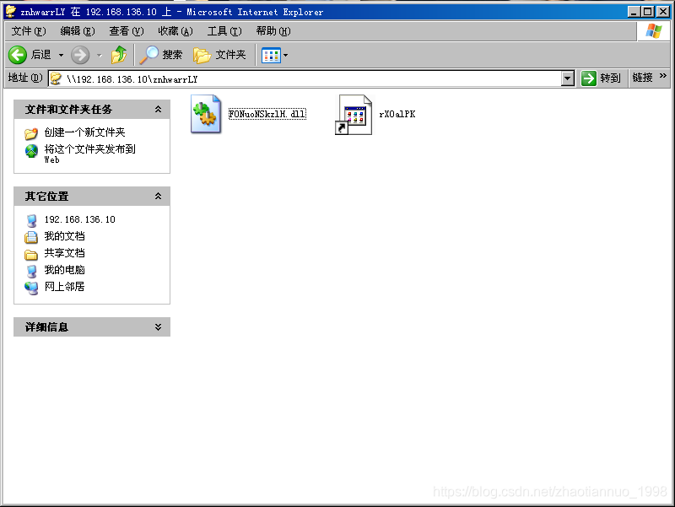Click the 我的文档 folder icon
Viewport: 675px width, 507px height.
tap(31, 237)
